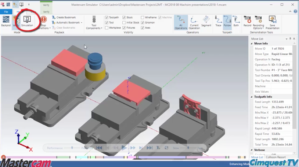This screenshot has width=299, height=167.
Task: Select Feed Length value 1353.699
Action: point(278,102)
